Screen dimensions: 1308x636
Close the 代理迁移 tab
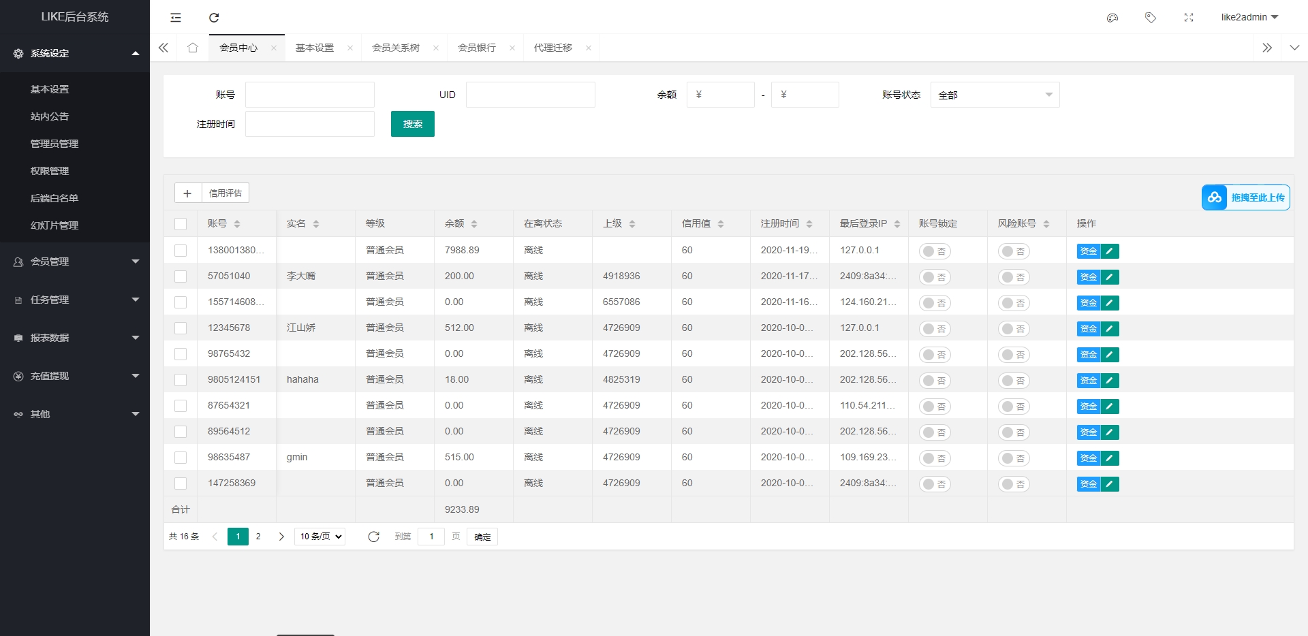[x=589, y=48]
